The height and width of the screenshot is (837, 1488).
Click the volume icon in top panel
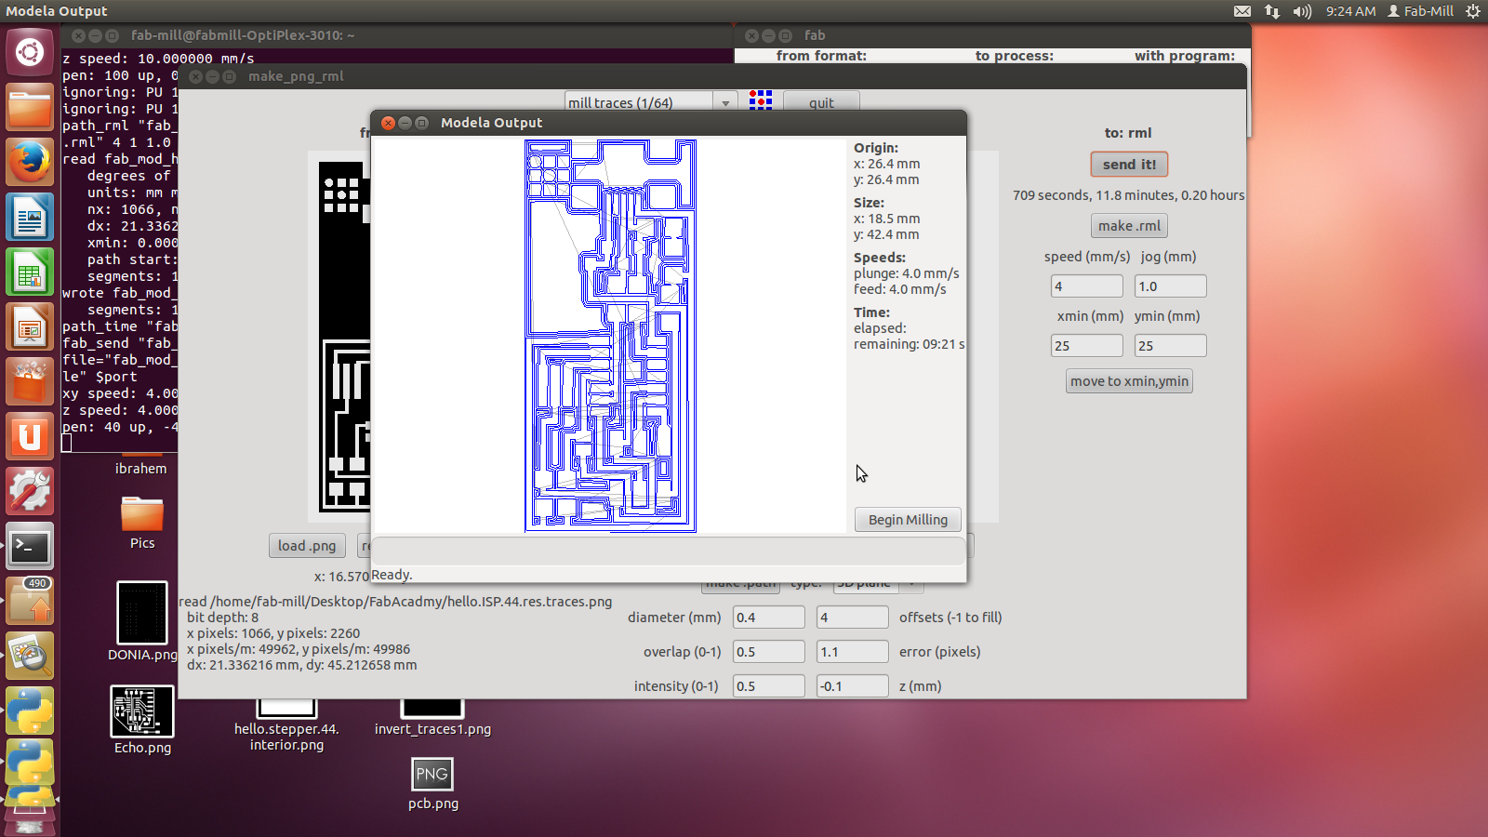coord(1302,11)
